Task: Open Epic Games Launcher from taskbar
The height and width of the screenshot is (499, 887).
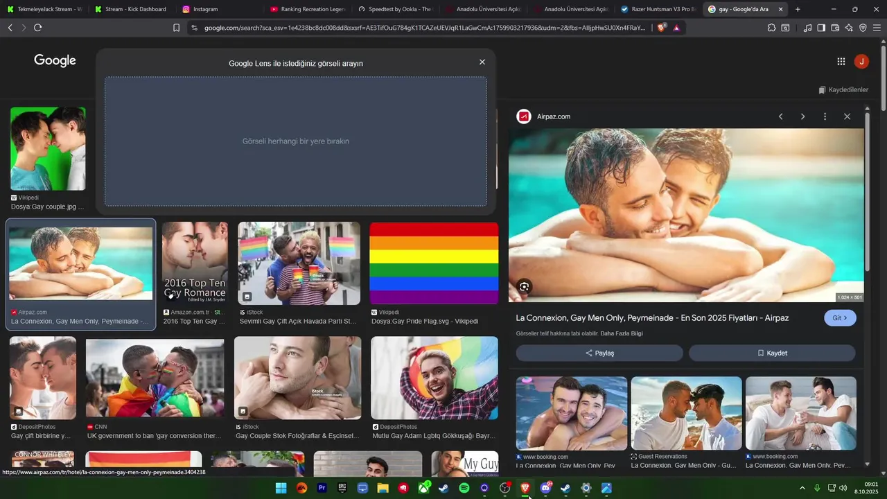Action: coord(342,488)
